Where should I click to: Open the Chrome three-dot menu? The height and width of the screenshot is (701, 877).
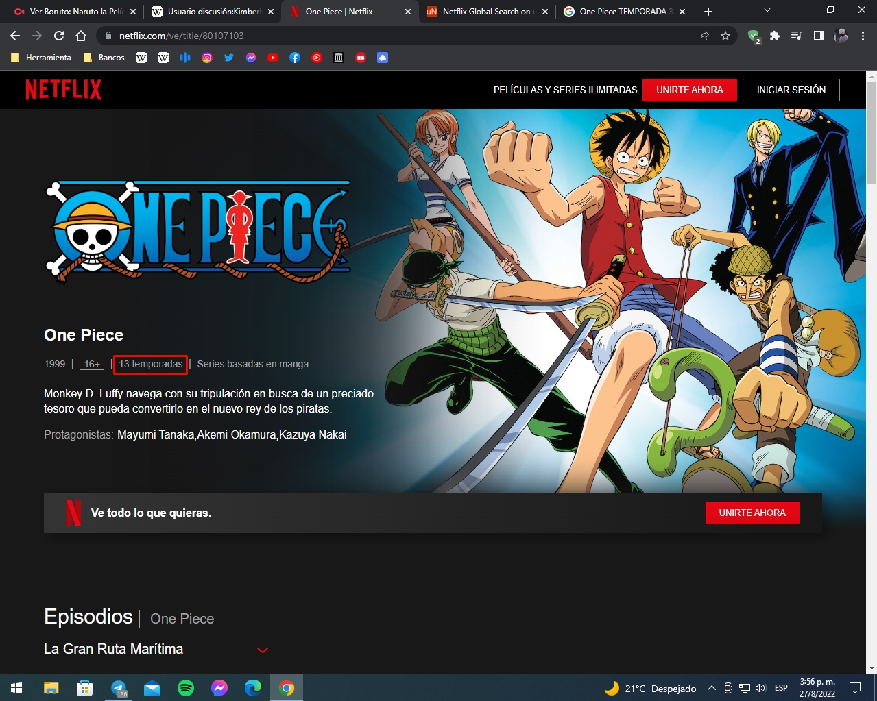coord(863,36)
